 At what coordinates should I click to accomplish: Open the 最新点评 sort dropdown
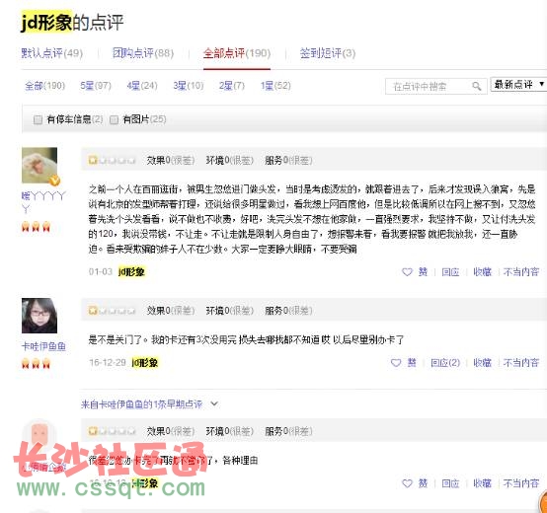click(518, 84)
